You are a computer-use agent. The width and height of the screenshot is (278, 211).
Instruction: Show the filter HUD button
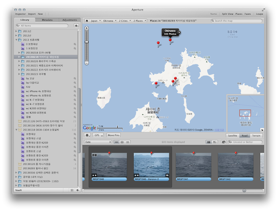click(x=224, y=142)
